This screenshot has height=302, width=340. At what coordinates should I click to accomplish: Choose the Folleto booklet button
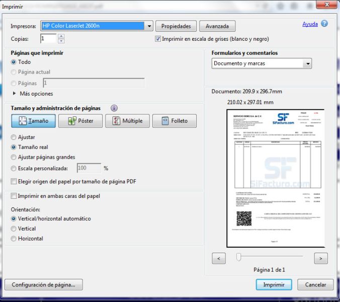tap(174, 121)
